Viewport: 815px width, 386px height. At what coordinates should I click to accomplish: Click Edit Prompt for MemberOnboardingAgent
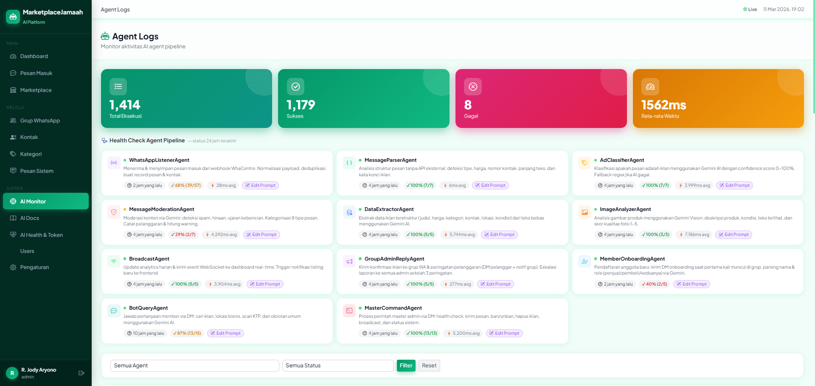point(691,284)
